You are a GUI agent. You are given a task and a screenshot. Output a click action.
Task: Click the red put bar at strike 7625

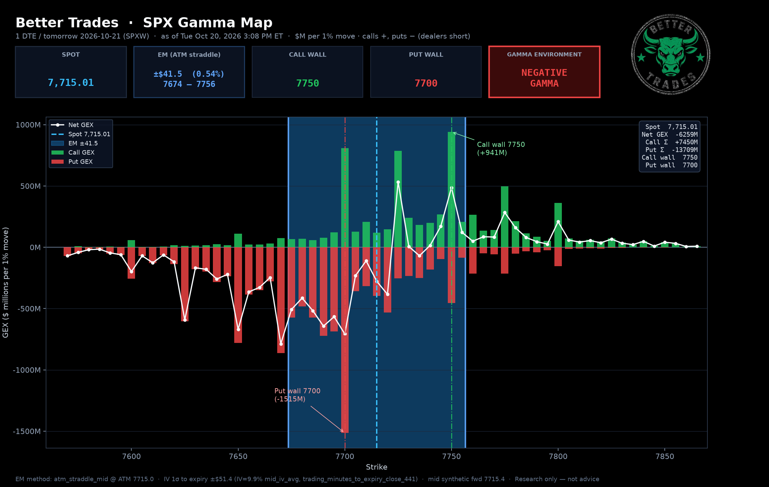(x=185, y=284)
